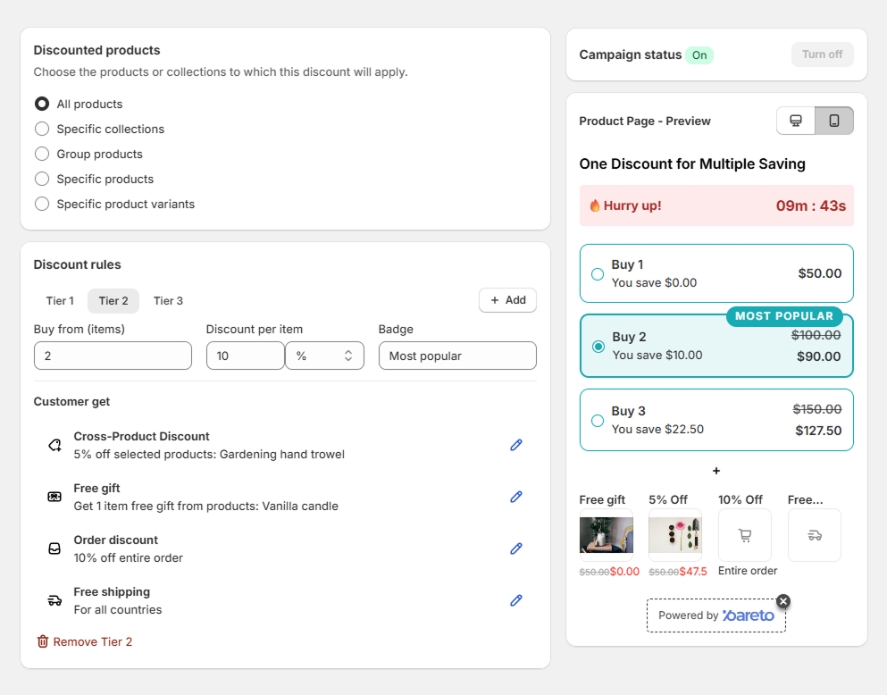The height and width of the screenshot is (695, 887).
Task: Open the Tier 3 tab
Action: pos(168,301)
